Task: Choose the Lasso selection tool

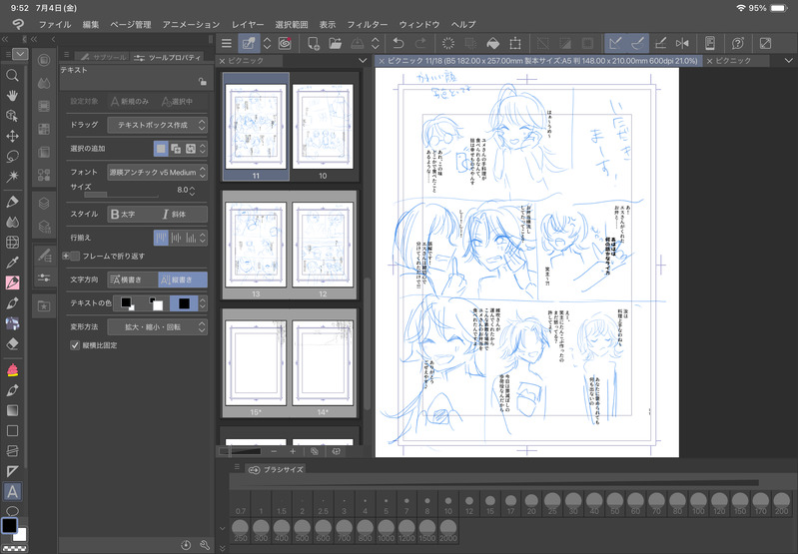Action: pyautogui.click(x=12, y=156)
